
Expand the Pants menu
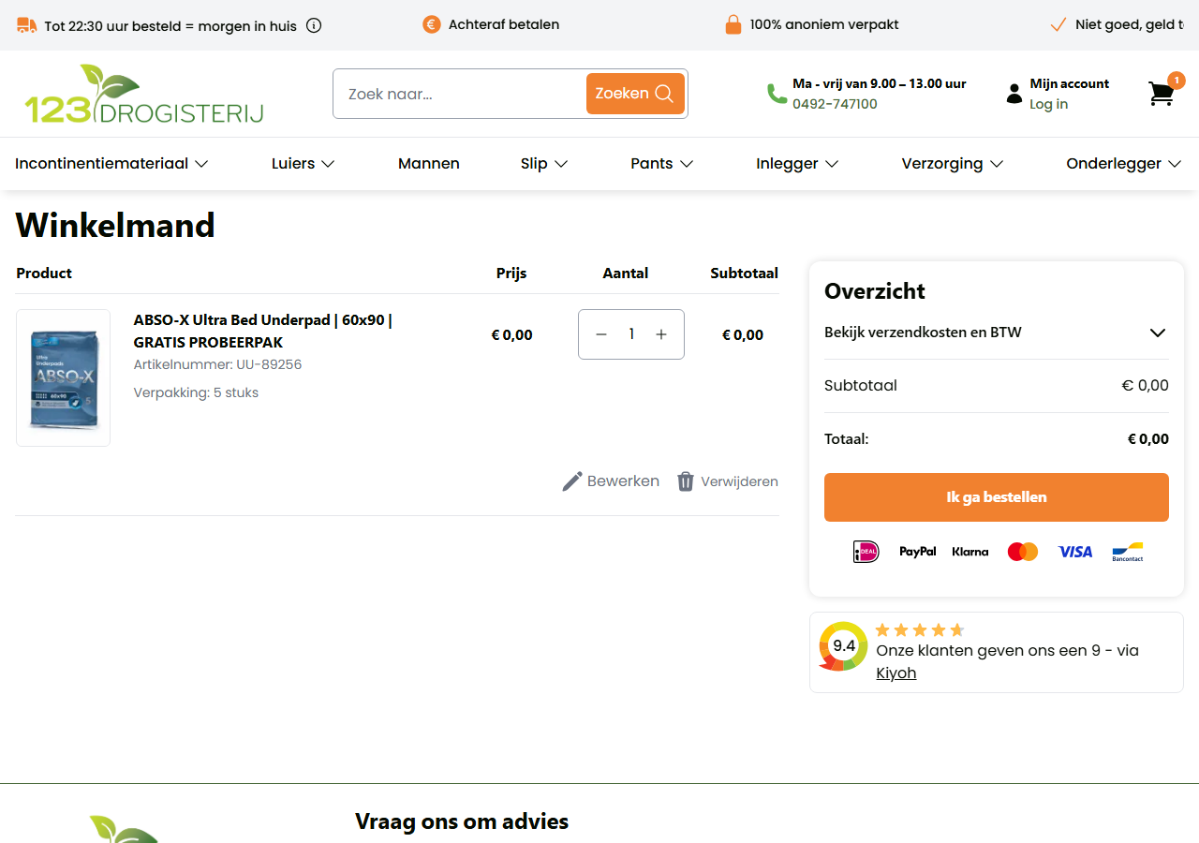pos(662,164)
